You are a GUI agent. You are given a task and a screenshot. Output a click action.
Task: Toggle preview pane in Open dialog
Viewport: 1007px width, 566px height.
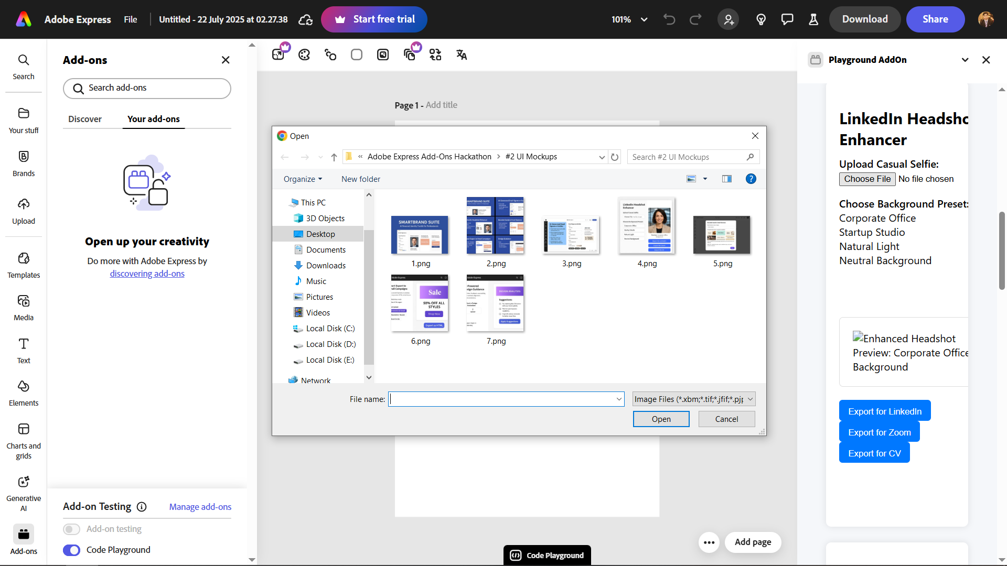[x=726, y=179]
